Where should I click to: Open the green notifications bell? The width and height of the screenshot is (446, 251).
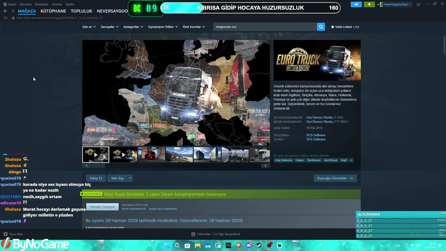(369, 5)
